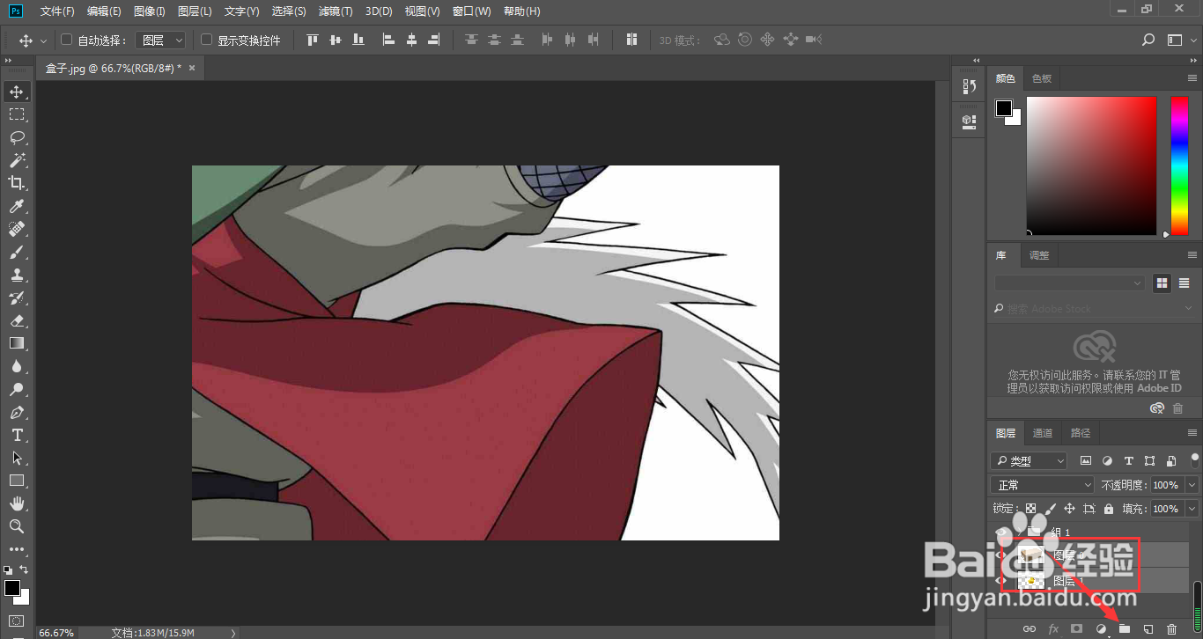Toggle lock all padlock icon
Viewport: 1203px width, 639px height.
1109,509
